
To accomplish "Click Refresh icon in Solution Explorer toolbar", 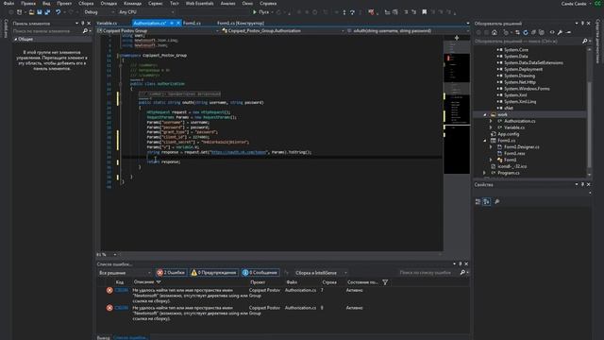I will (x=526, y=32).
